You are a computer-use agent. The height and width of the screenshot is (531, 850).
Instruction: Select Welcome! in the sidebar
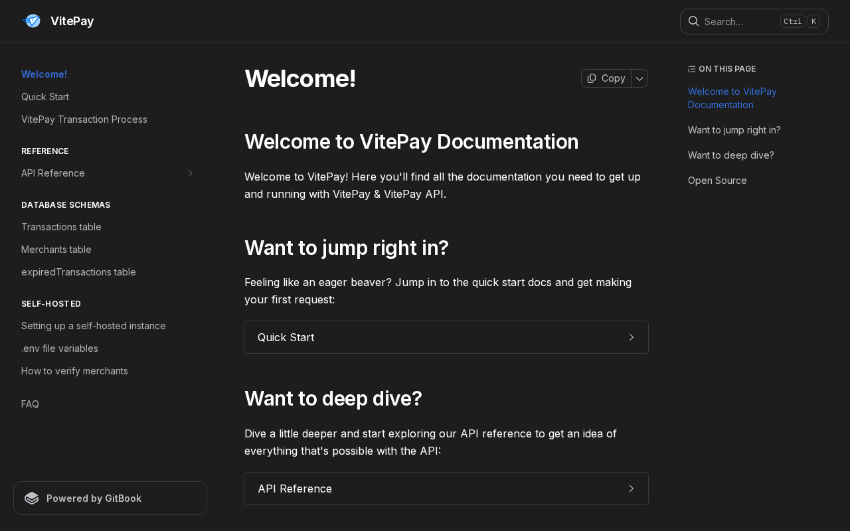44,74
